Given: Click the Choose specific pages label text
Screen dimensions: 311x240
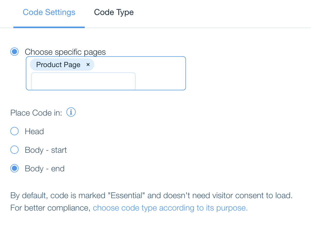Looking at the screenshot, I should [65, 52].
